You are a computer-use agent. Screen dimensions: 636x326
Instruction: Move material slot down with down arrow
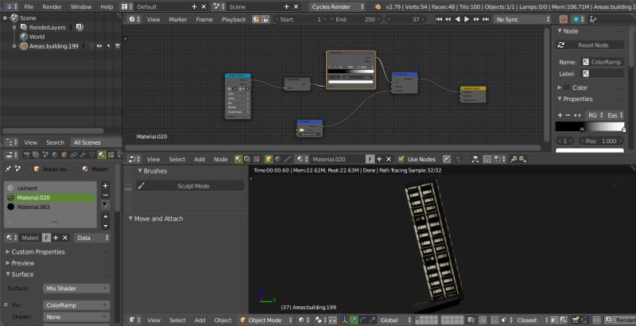coord(106,226)
